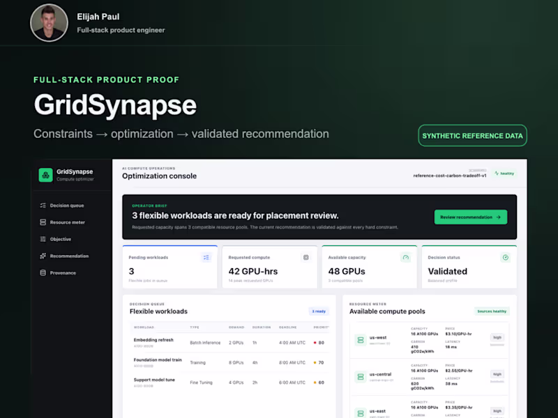Select the Support model tune workload
The image size is (558, 418).
[229, 382]
